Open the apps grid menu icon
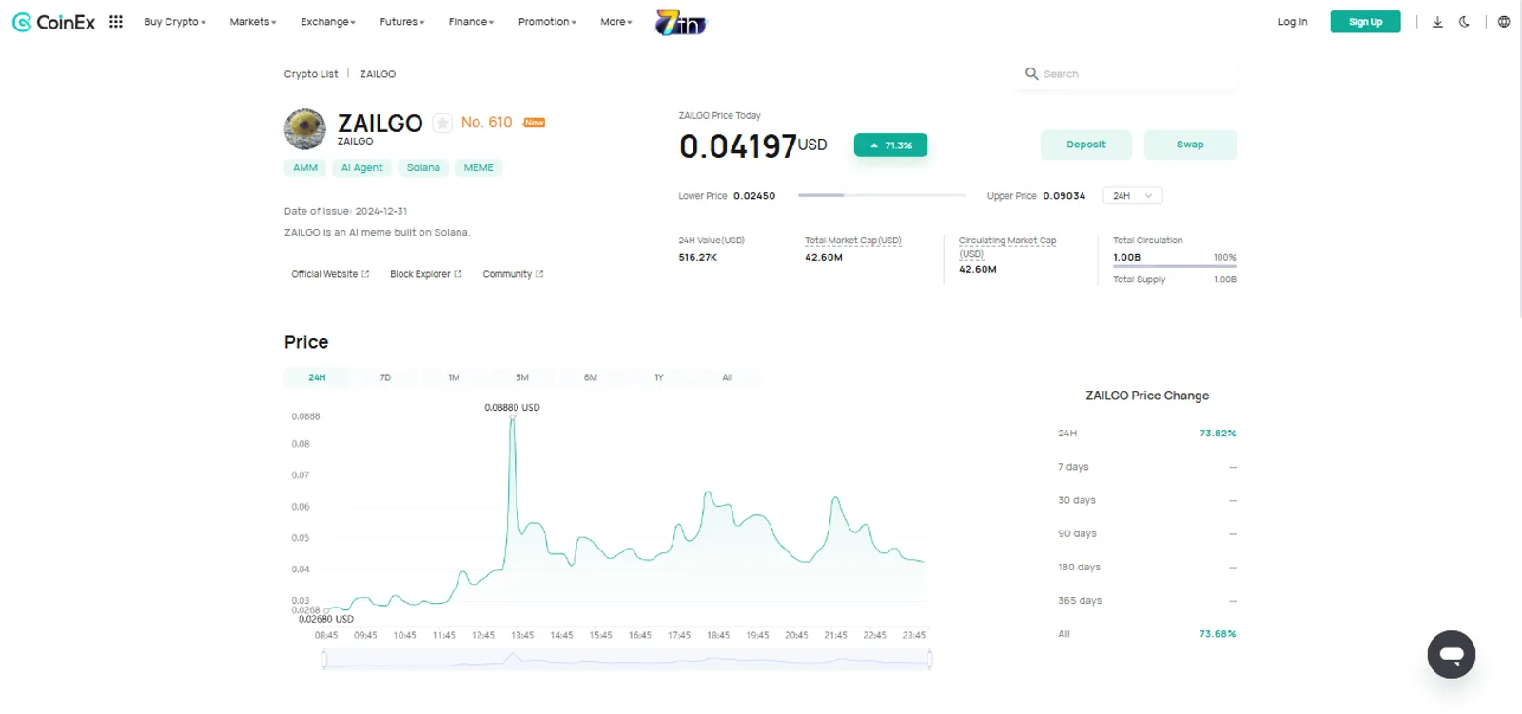Screen dimensions: 1522x714 click(116, 22)
